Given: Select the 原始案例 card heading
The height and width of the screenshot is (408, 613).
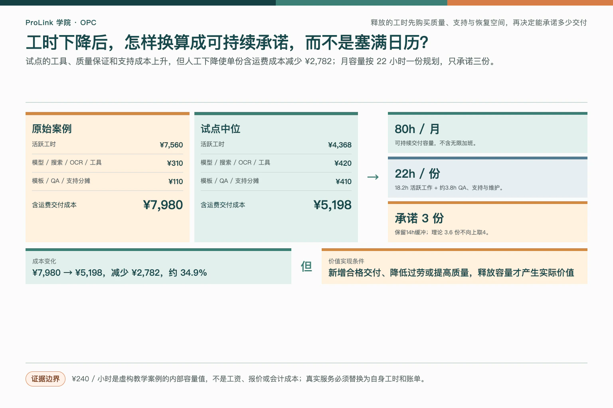Looking at the screenshot, I should (52, 129).
